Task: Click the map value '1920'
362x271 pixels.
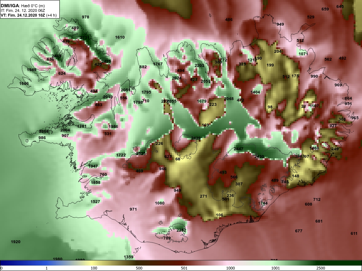Action: pyautogui.click(x=16, y=242)
